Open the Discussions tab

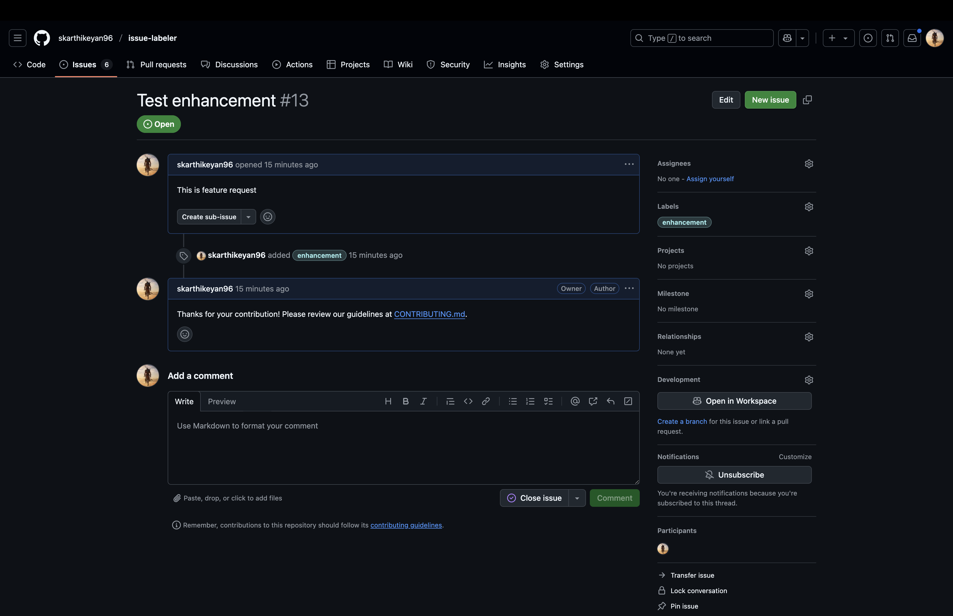pos(229,65)
